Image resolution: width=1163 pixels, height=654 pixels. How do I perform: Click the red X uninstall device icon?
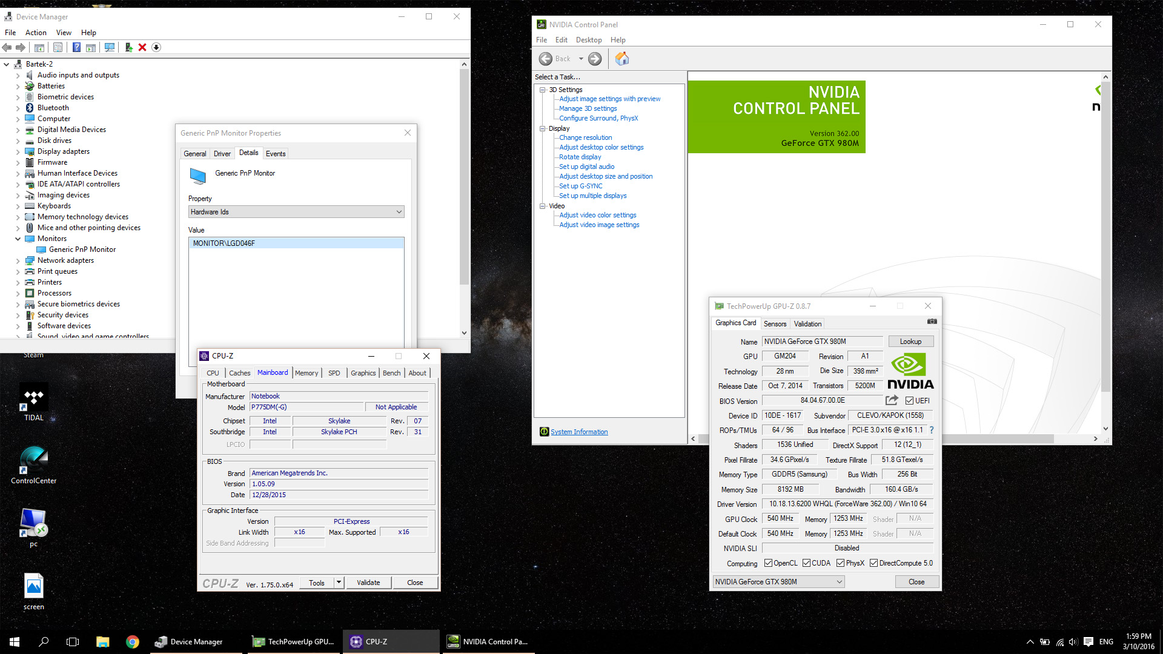[142, 47]
